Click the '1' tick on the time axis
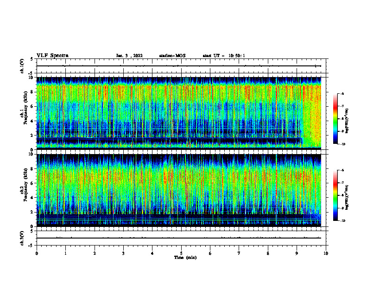The width and height of the screenshot is (367, 284). coord(65,253)
